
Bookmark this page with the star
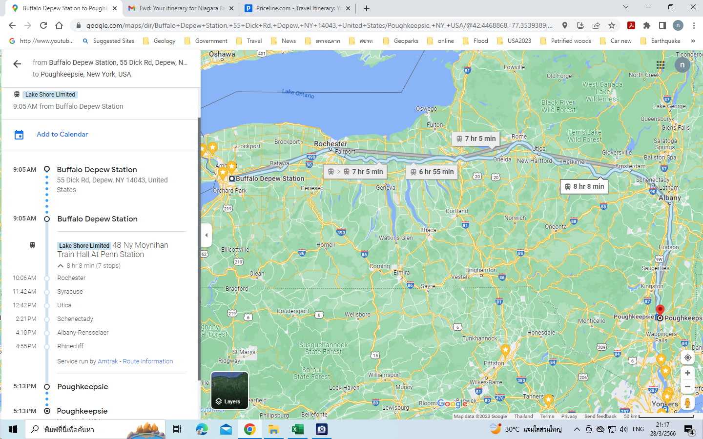click(x=612, y=25)
